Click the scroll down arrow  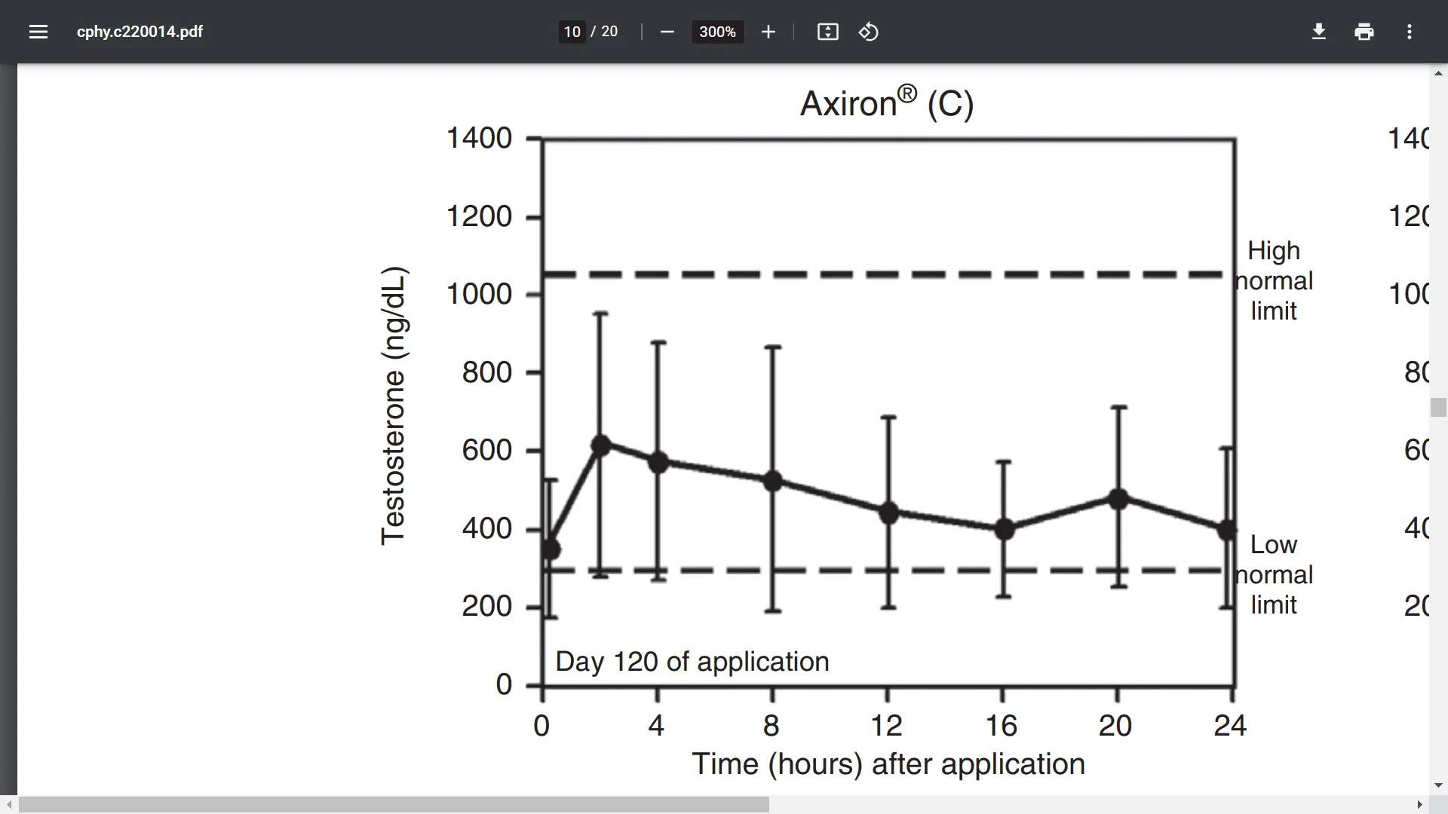point(1438,785)
